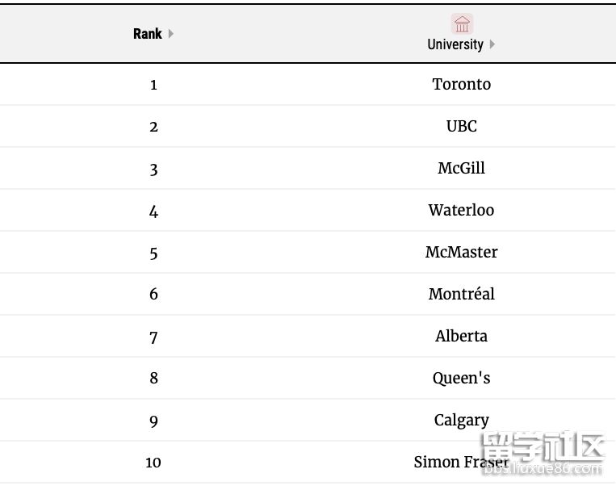Select McGill in the university list
616x486 pixels.
(x=462, y=168)
